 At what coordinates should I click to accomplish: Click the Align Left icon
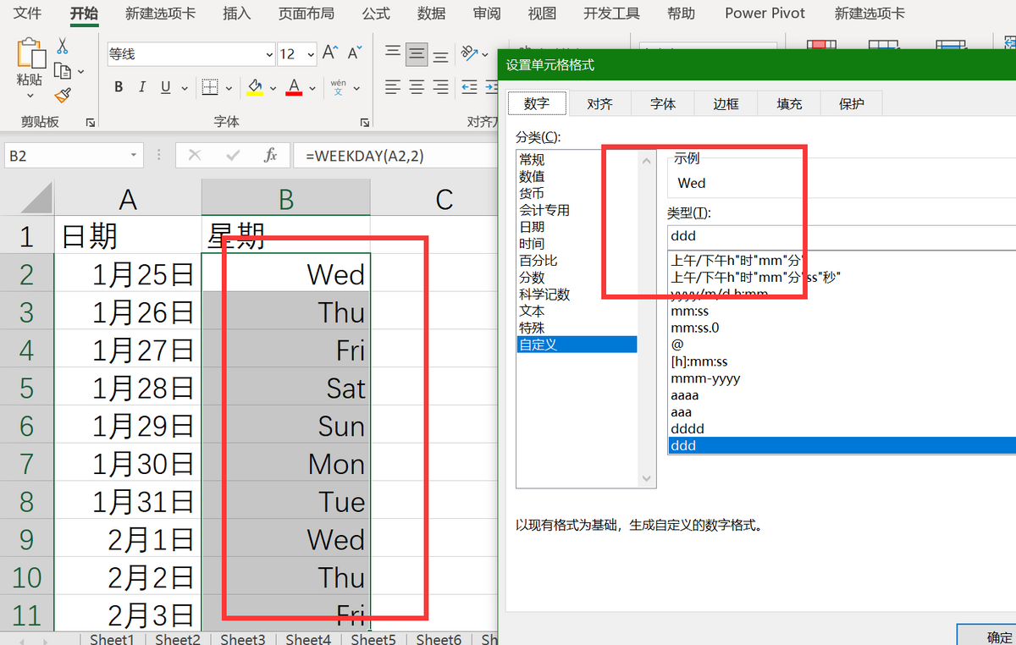(392, 87)
